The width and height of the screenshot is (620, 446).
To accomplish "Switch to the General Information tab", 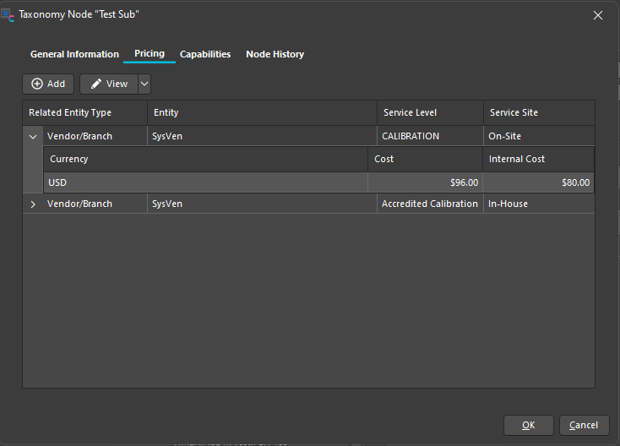I will (74, 54).
